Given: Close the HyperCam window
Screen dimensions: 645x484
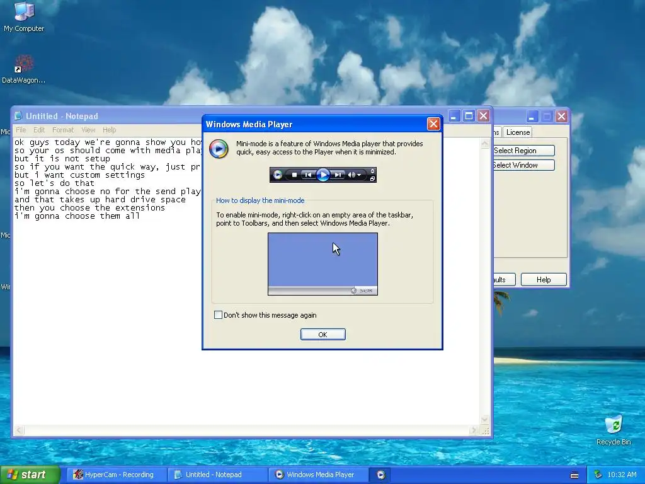Looking at the screenshot, I should pyautogui.click(x=561, y=117).
